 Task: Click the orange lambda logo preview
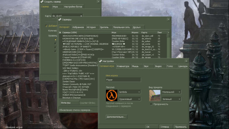point(111,95)
